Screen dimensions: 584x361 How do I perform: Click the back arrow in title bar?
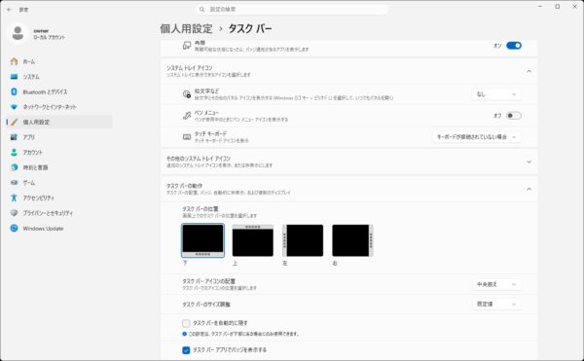(10, 10)
